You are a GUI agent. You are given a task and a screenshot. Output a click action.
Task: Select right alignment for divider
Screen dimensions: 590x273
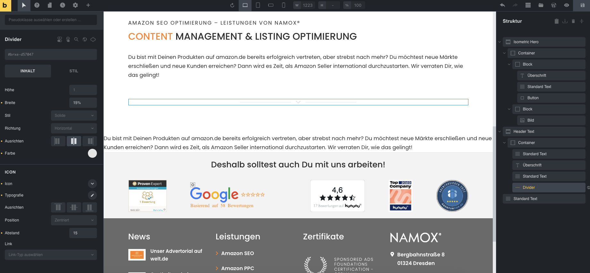click(x=90, y=141)
